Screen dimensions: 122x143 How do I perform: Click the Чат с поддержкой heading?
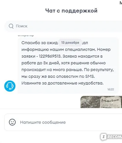(x=71, y=11)
